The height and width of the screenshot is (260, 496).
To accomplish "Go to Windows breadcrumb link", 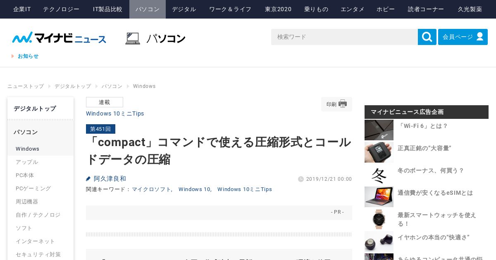I will tap(144, 86).
